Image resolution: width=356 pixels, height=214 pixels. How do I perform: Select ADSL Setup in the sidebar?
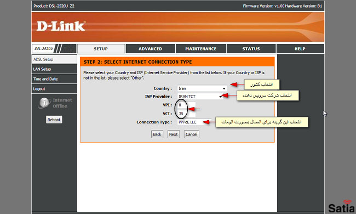click(x=54, y=59)
